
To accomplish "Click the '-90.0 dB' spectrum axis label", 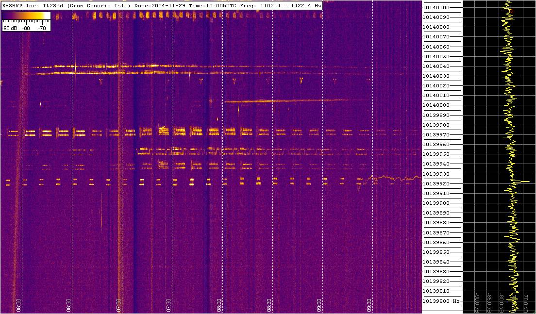I will click(477, 302).
